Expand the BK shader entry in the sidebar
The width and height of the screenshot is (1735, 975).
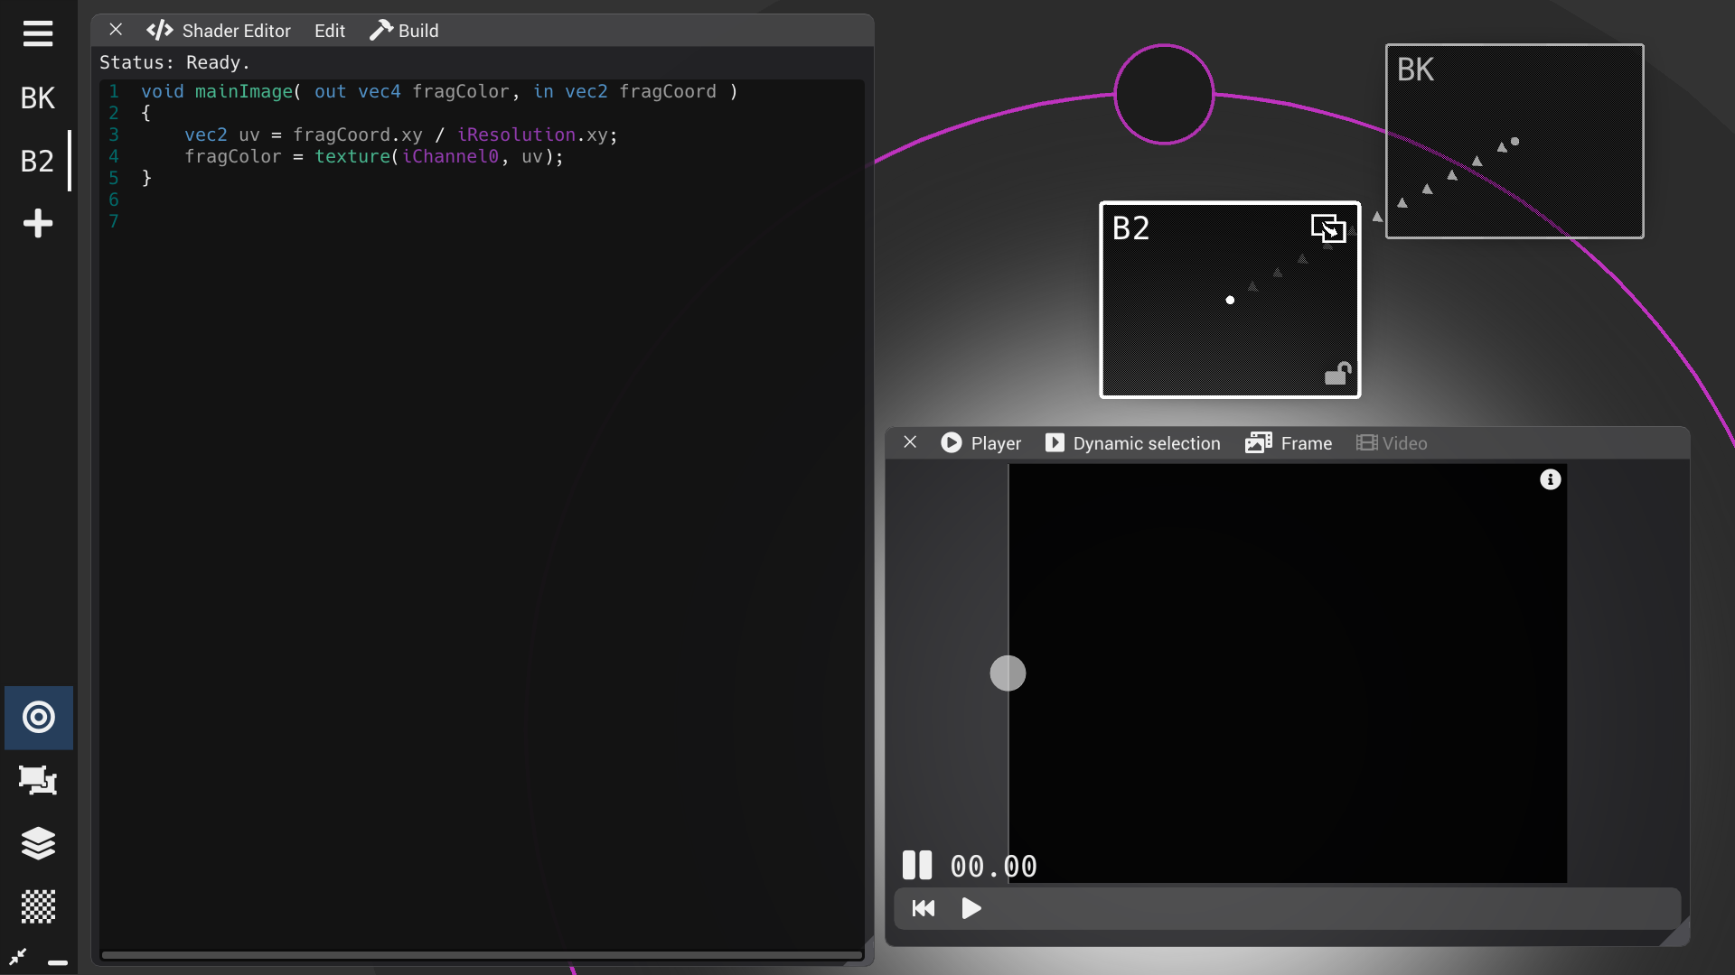click(36, 97)
